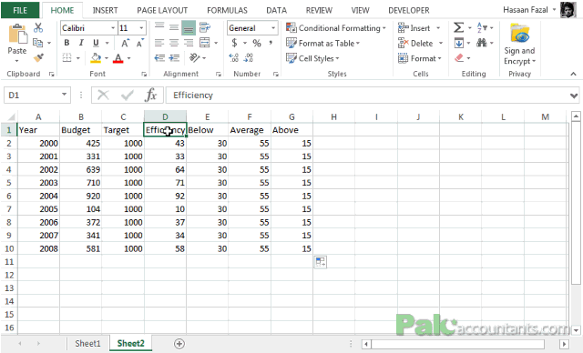Expand the formula bar chevron

(x=574, y=96)
